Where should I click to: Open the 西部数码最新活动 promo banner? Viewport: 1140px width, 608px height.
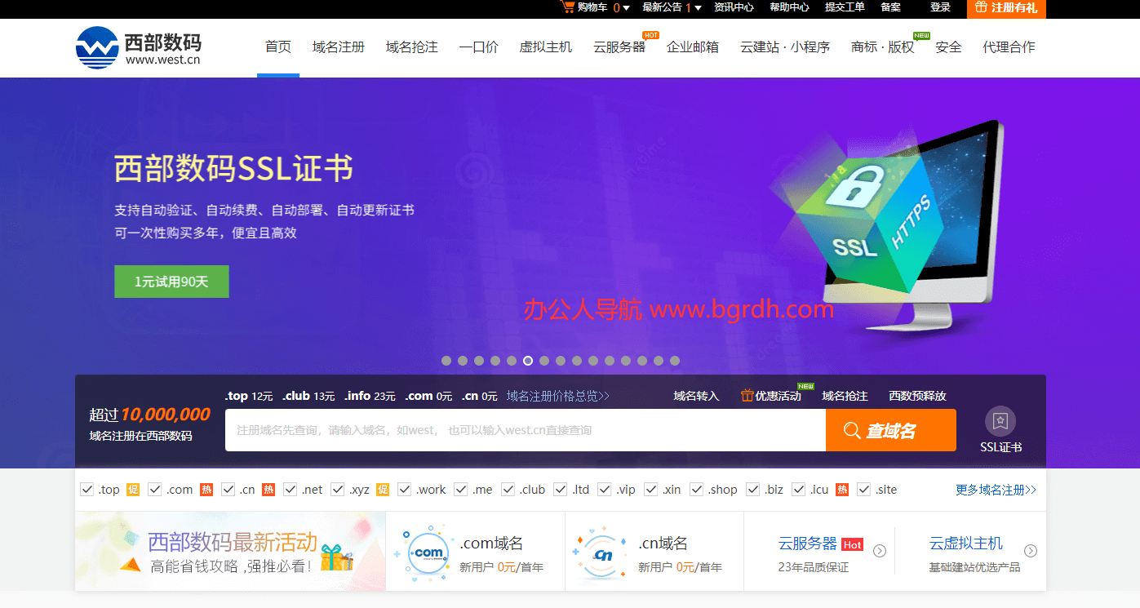(x=230, y=553)
